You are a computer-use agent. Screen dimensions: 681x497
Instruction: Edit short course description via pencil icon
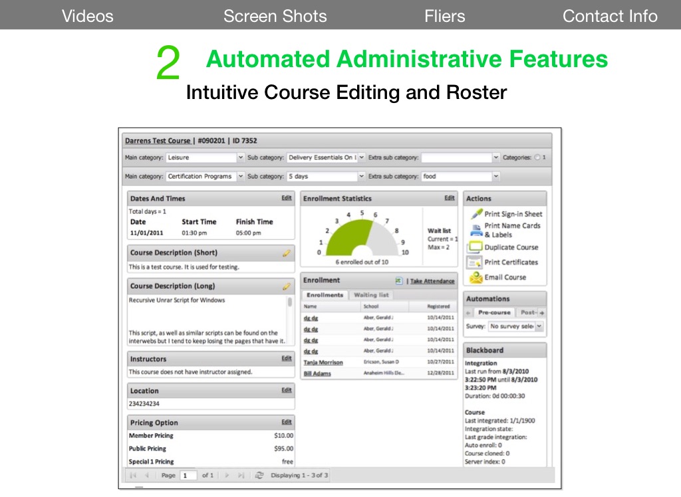(287, 252)
